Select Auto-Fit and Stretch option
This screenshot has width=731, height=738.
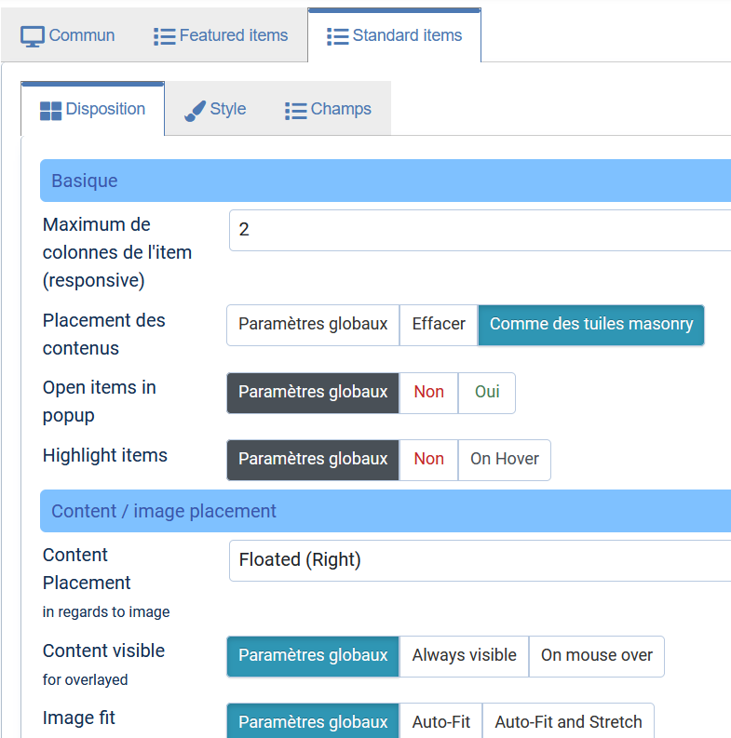(x=568, y=721)
